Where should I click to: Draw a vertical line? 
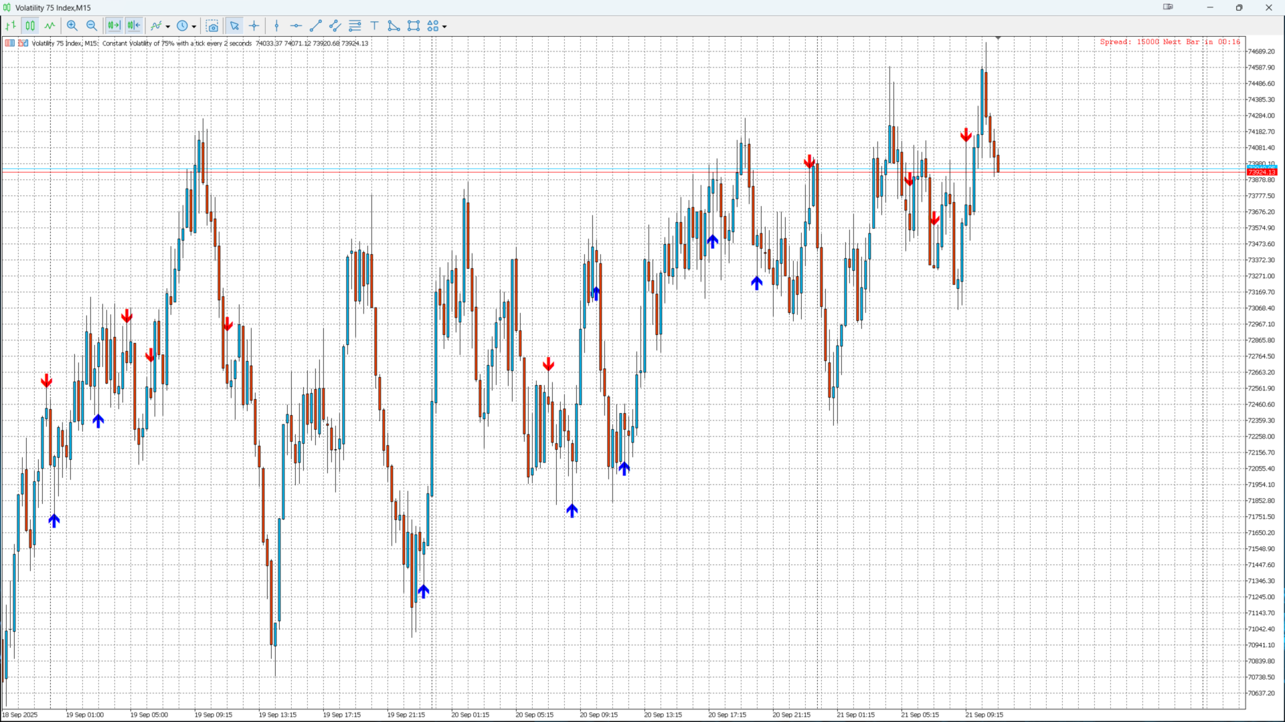pos(276,26)
